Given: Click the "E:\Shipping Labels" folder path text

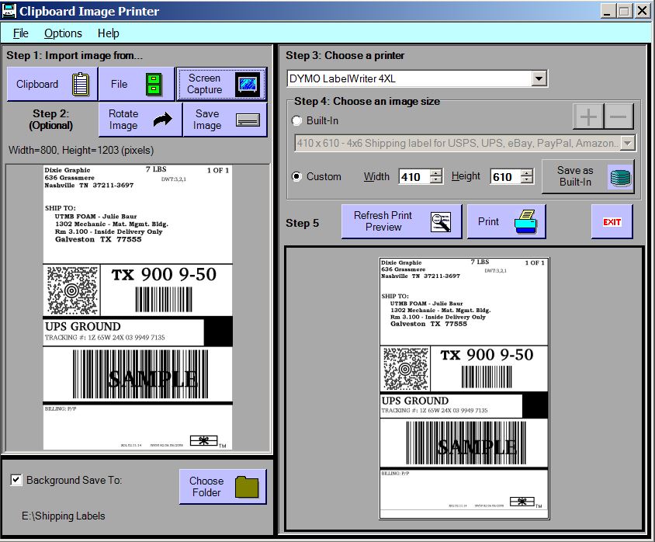Looking at the screenshot, I should [x=64, y=516].
